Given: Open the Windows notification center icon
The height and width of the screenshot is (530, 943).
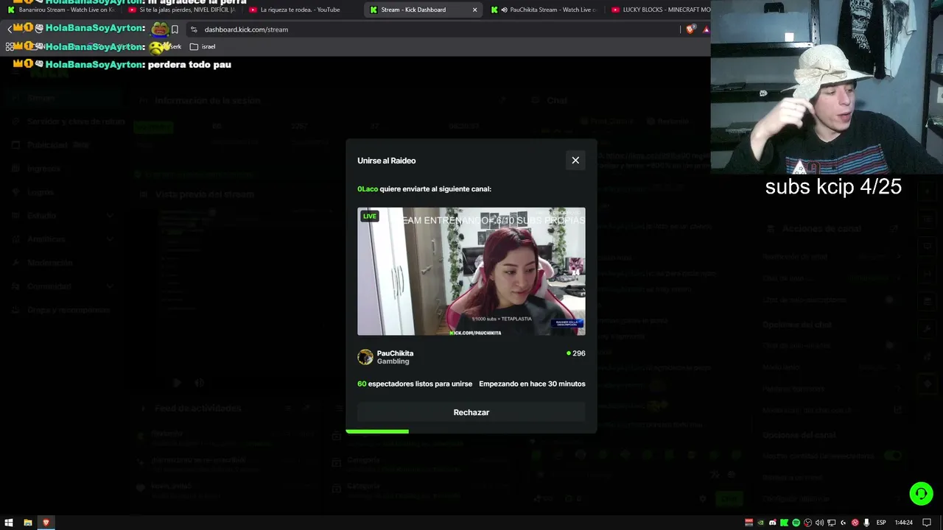Looking at the screenshot, I should (x=927, y=523).
